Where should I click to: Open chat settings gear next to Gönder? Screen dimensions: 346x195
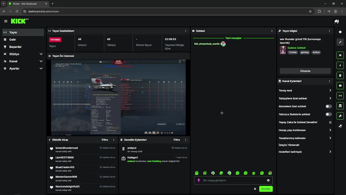[255, 189]
